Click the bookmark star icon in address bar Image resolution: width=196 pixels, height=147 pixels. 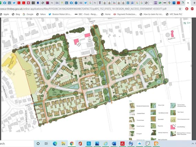(x=180, y=9)
